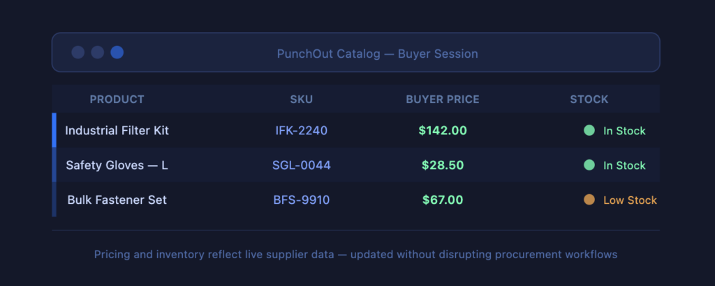Click the first dim window dot
The width and height of the screenshot is (715, 286).
pyautogui.click(x=78, y=52)
